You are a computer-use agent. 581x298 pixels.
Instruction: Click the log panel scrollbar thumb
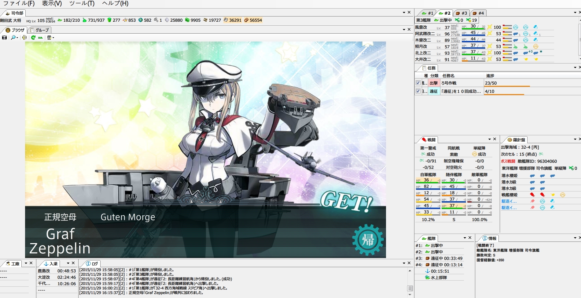pyautogui.click(x=410, y=288)
